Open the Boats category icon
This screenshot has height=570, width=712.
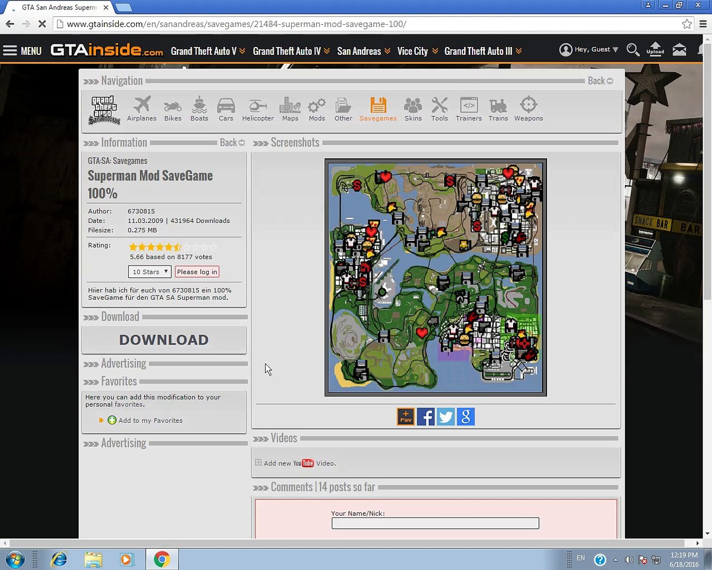pos(199,109)
